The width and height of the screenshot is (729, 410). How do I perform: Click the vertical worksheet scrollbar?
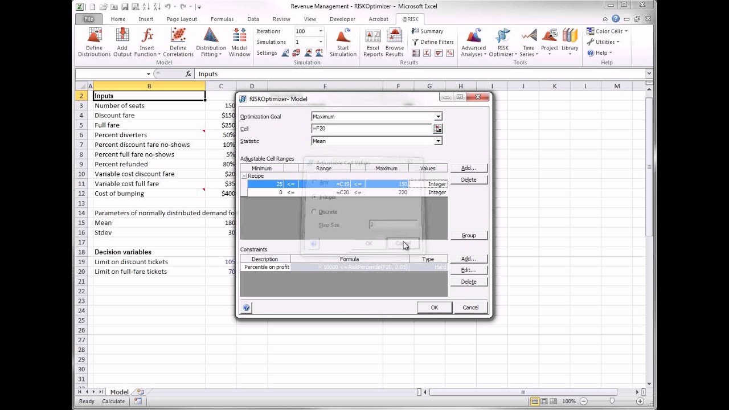649,166
